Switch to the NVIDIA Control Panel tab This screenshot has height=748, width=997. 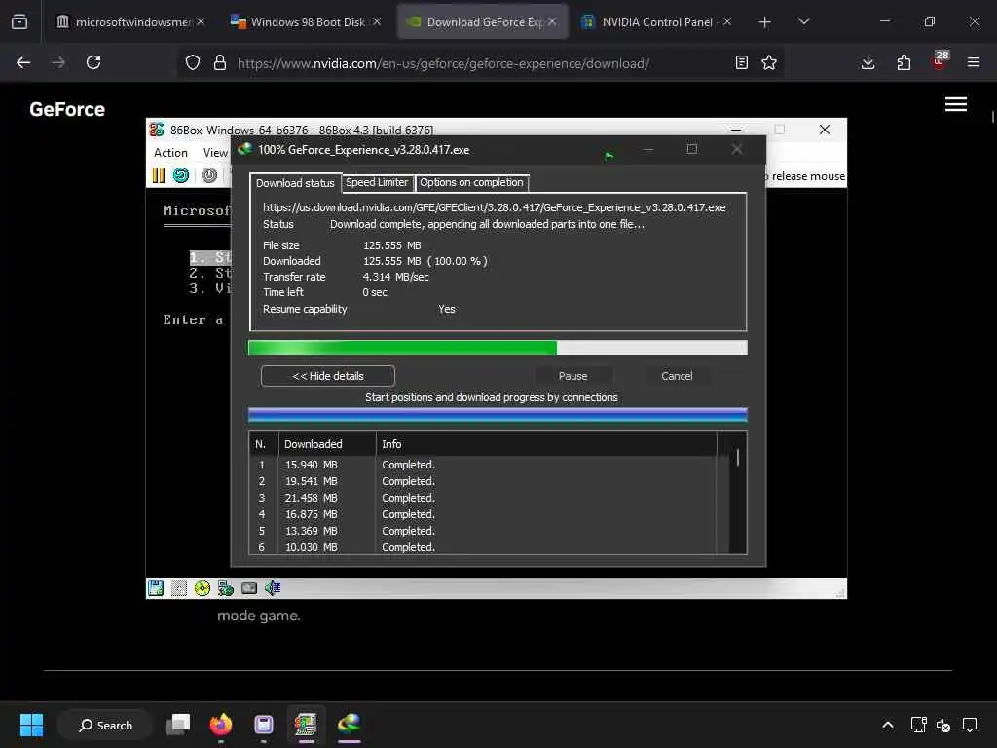(x=657, y=22)
